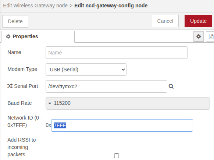Click the serial port search magnifier icon
The height and width of the screenshot is (160, 214).
(x=171, y=86)
